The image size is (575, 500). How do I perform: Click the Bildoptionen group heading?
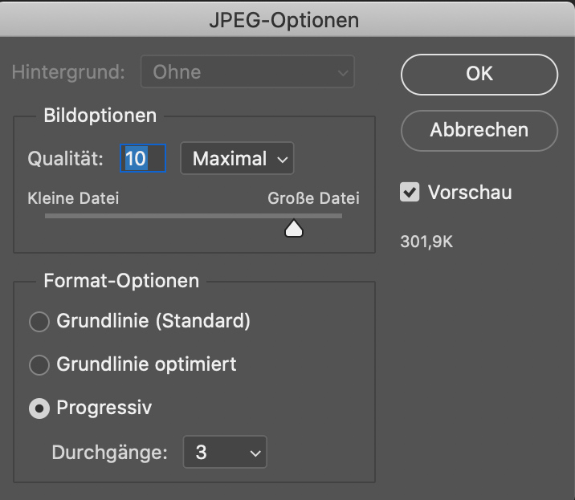(x=100, y=116)
